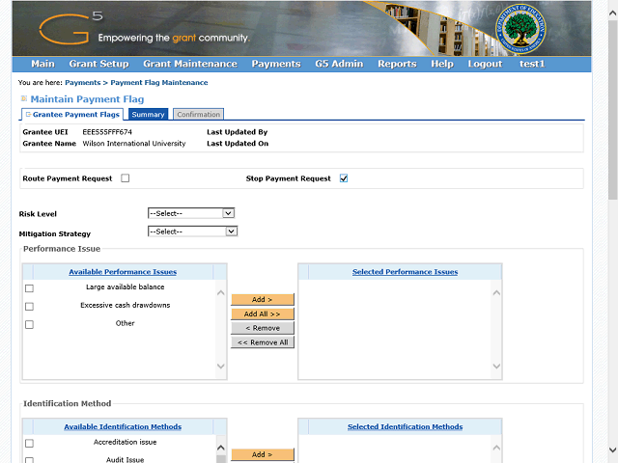The image size is (618, 463).
Task: Open the Grant Maintenance menu
Action: [189, 64]
